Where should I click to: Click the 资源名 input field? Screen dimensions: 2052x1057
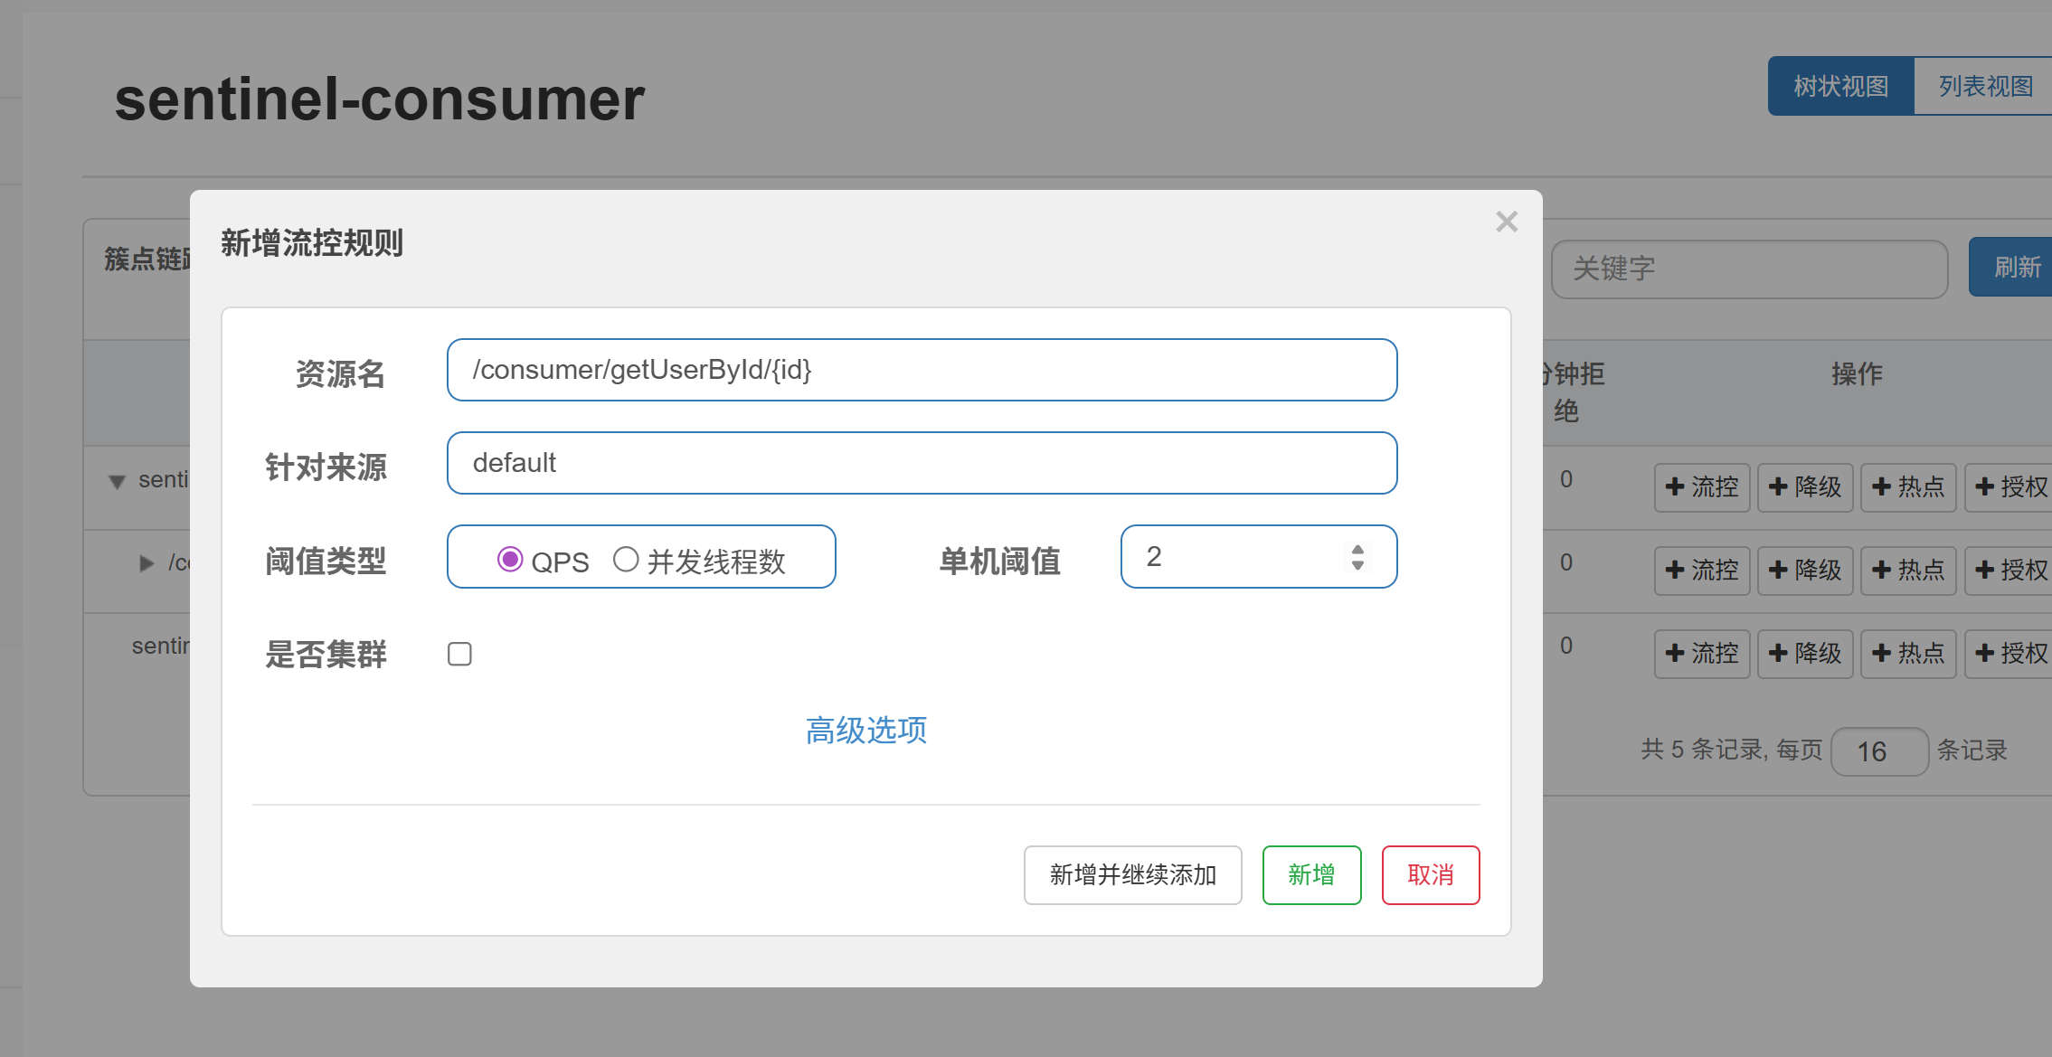[922, 370]
